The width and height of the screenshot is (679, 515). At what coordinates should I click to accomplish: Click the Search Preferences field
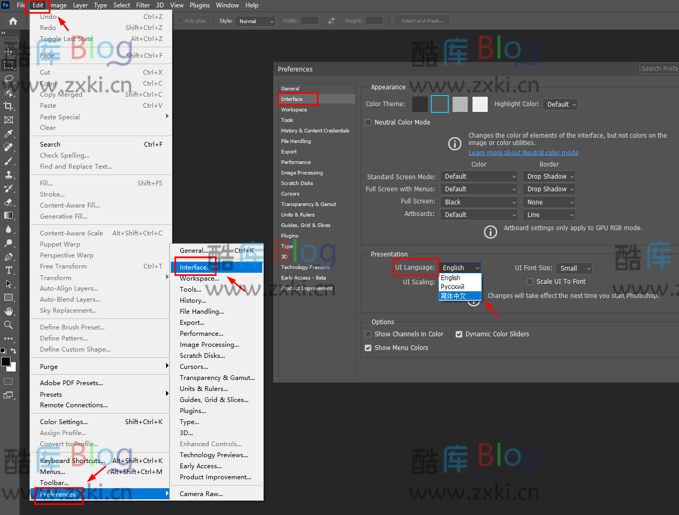[x=659, y=69]
